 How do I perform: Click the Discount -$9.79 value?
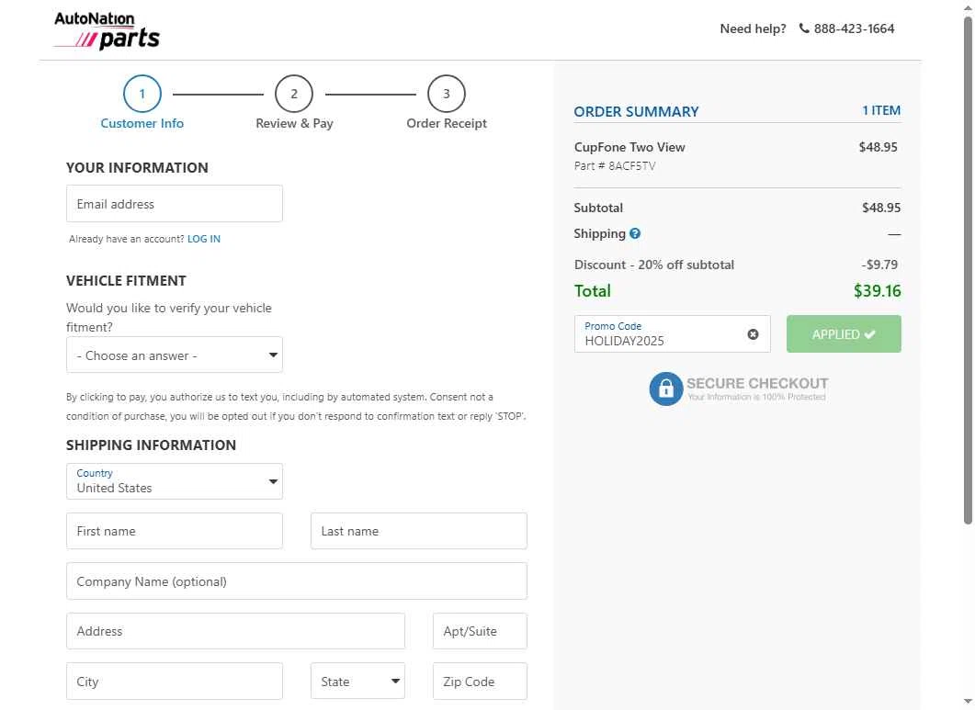[x=879, y=265]
